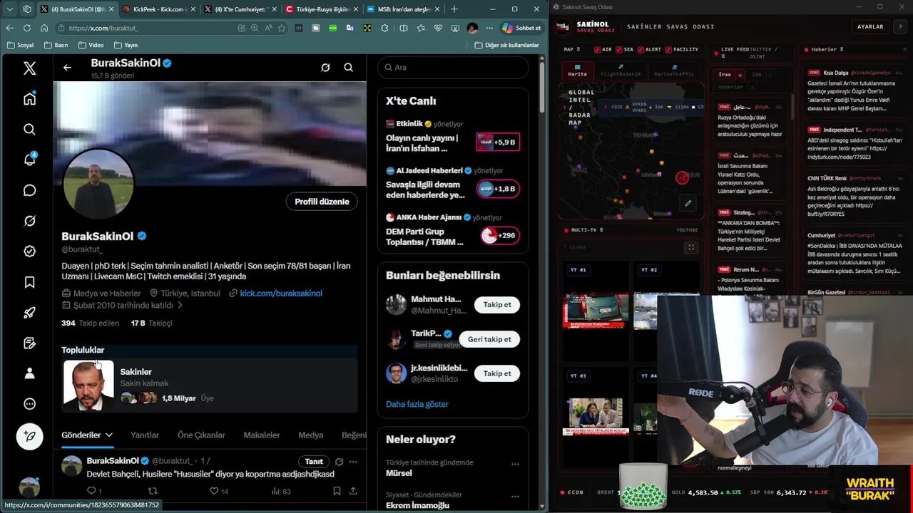Toggle the ALERT checkbox in map panel
This screenshot has height=513, width=913.
(641, 50)
